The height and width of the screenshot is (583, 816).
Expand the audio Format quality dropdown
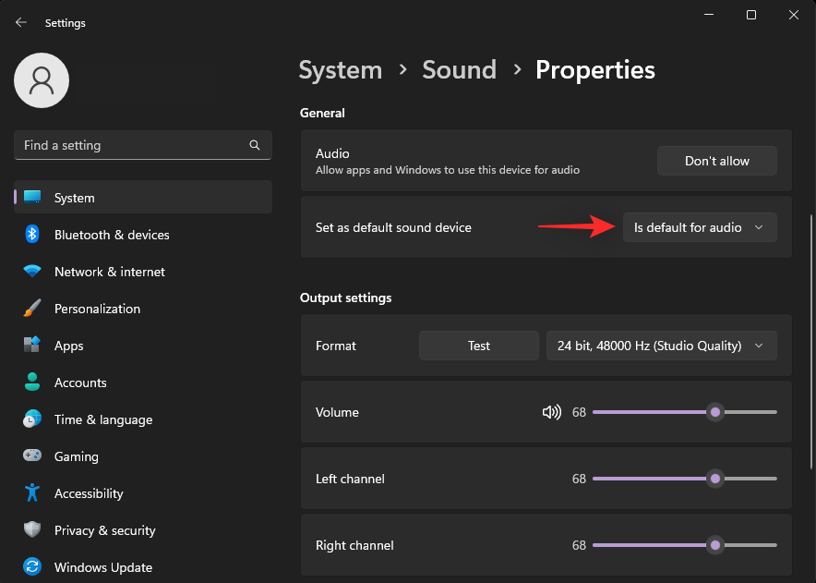pyautogui.click(x=661, y=346)
